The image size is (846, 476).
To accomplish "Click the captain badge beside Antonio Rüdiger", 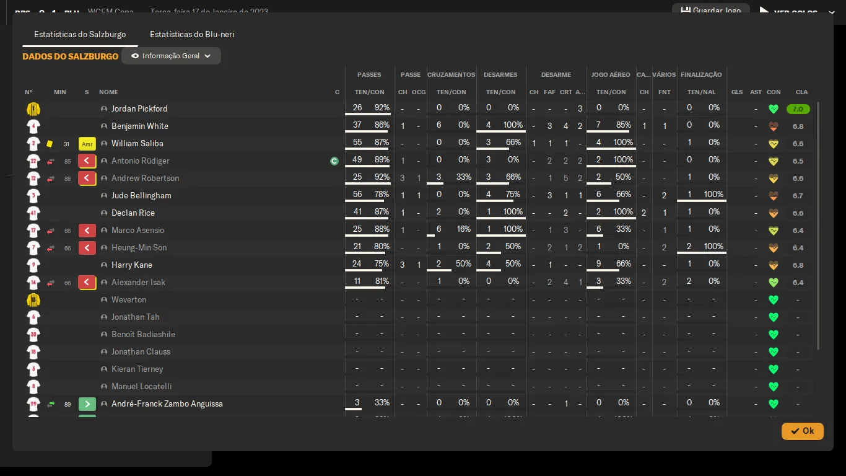I will point(334,161).
